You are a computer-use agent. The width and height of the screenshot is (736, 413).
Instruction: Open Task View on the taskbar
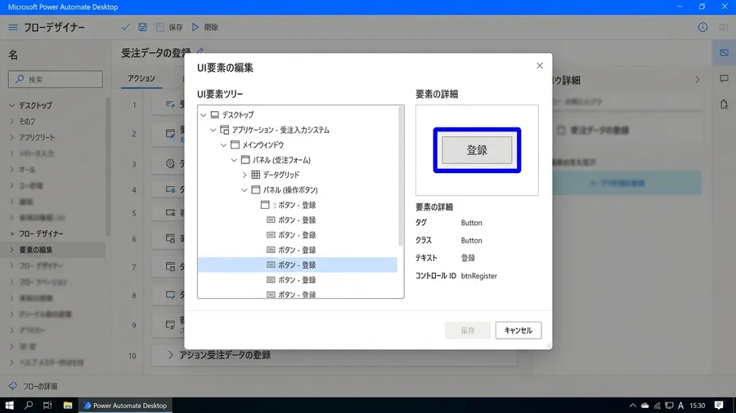pos(47,406)
